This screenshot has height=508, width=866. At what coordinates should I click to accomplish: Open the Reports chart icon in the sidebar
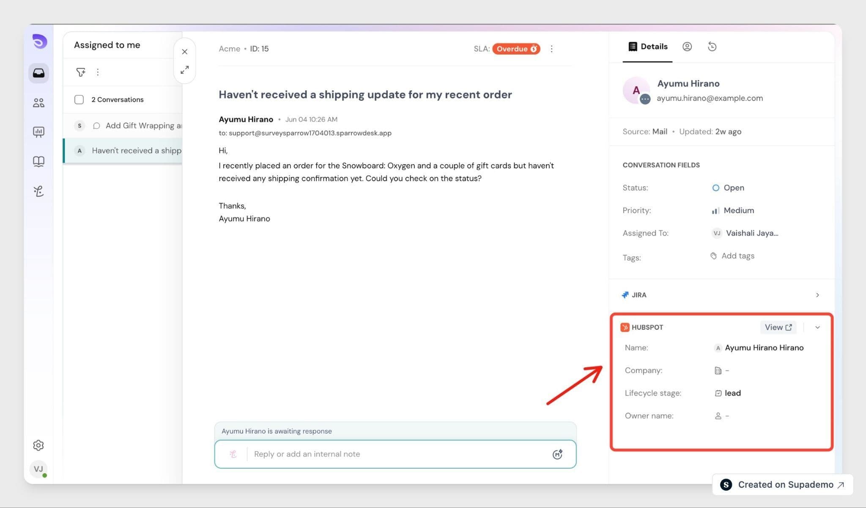click(x=38, y=132)
